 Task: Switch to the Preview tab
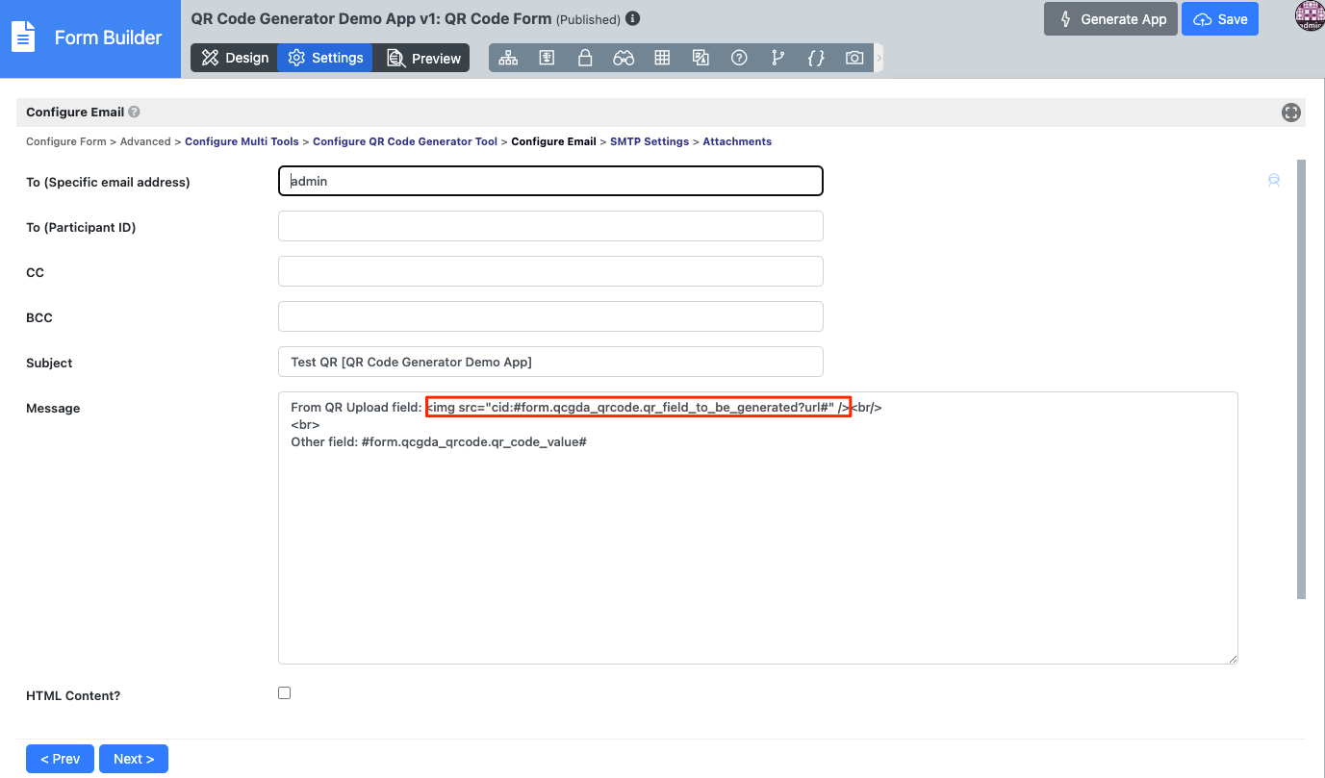pyautogui.click(x=423, y=58)
